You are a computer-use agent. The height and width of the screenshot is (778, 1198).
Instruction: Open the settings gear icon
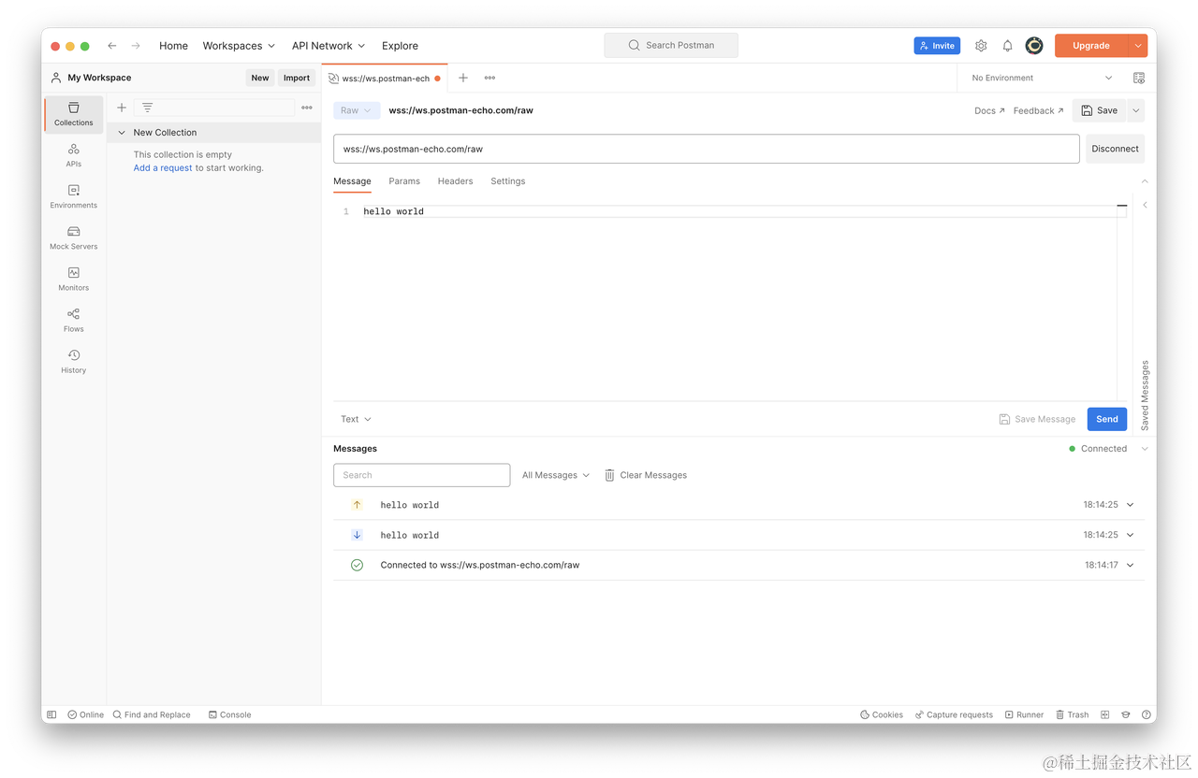tap(981, 46)
